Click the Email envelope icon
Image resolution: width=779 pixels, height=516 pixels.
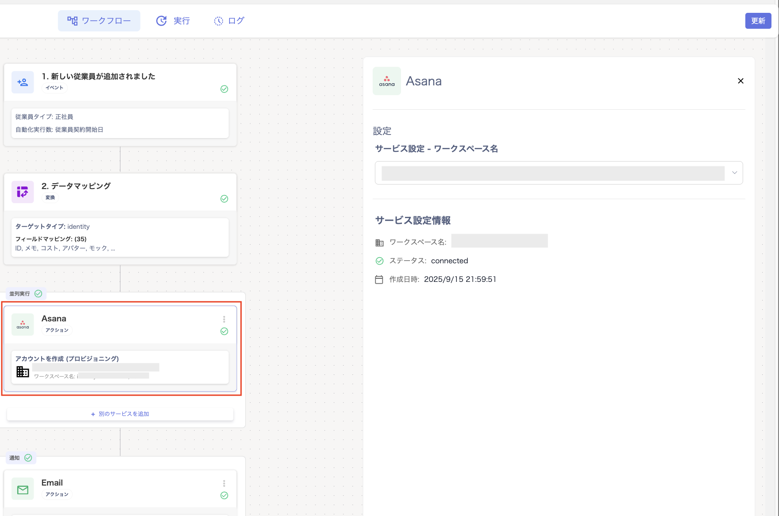23,489
